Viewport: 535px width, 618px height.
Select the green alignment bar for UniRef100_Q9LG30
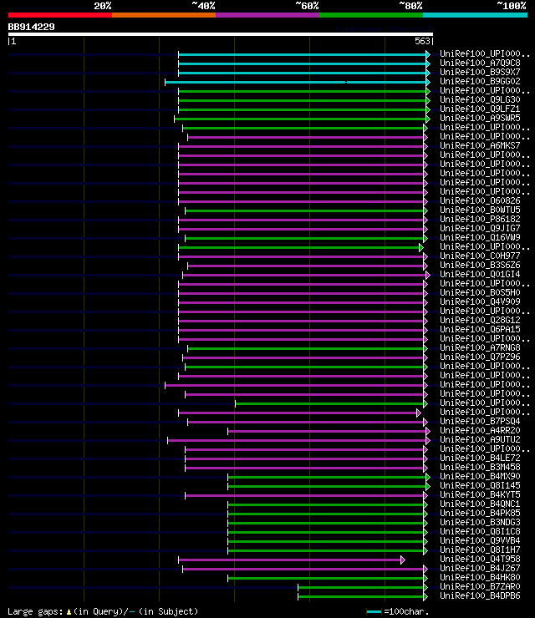(303, 100)
